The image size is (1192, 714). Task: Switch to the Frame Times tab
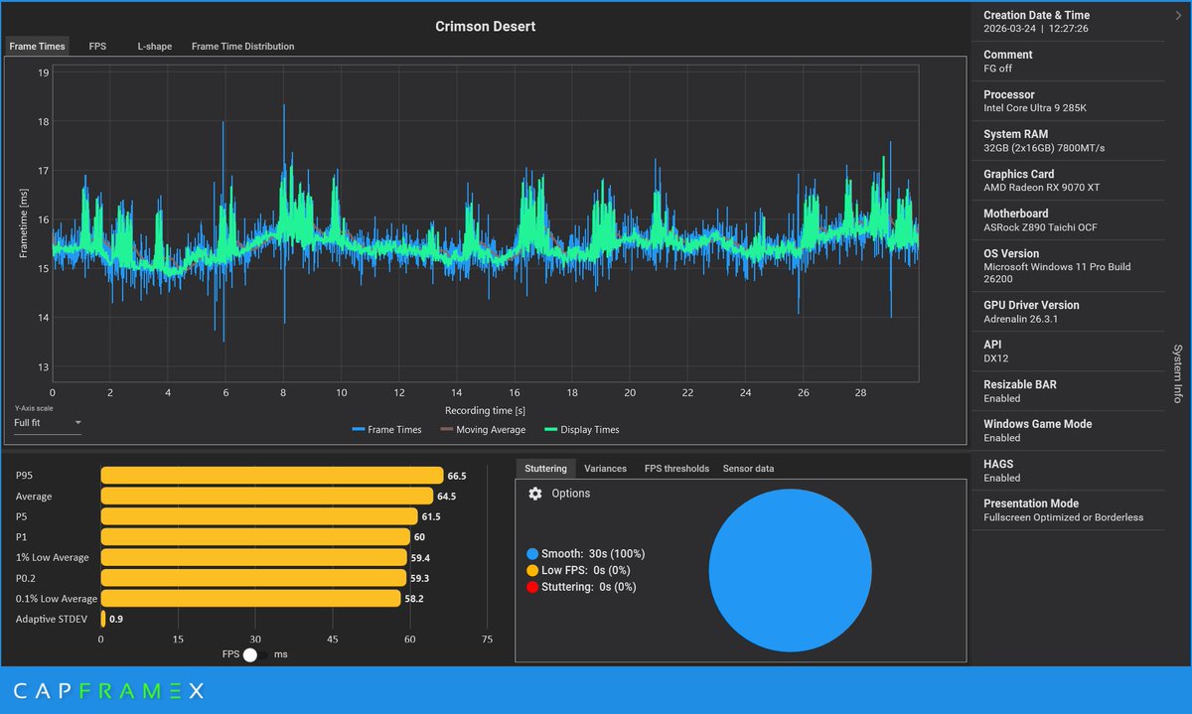click(37, 47)
